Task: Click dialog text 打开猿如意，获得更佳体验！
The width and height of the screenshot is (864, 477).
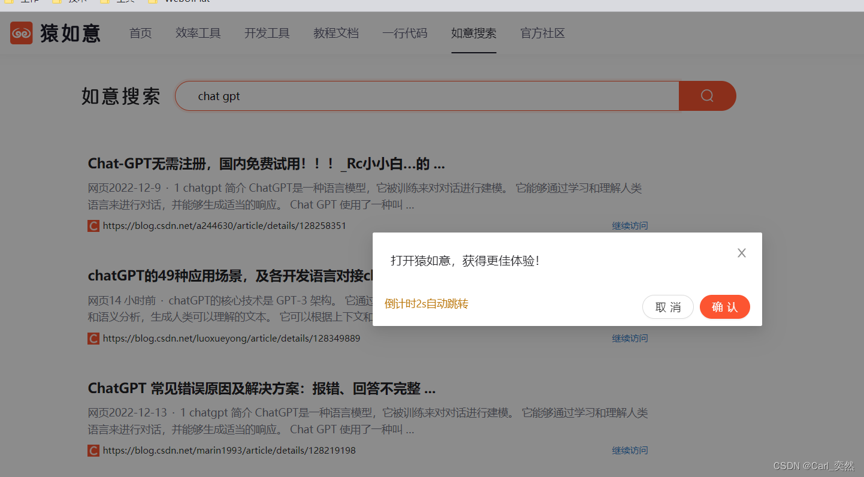Action: [x=466, y=261]
